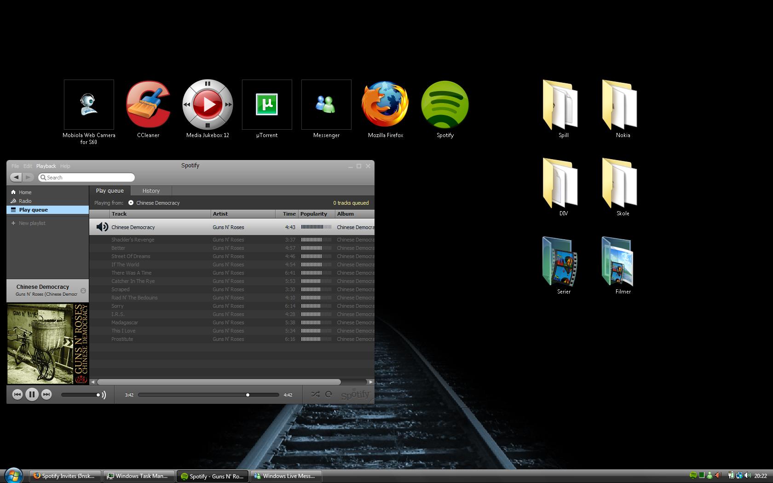The height and width of the screenshot is (483, 773).
Task: Select track Street Of Dreams
Action: pyautogui.click(x=232, y=256)
